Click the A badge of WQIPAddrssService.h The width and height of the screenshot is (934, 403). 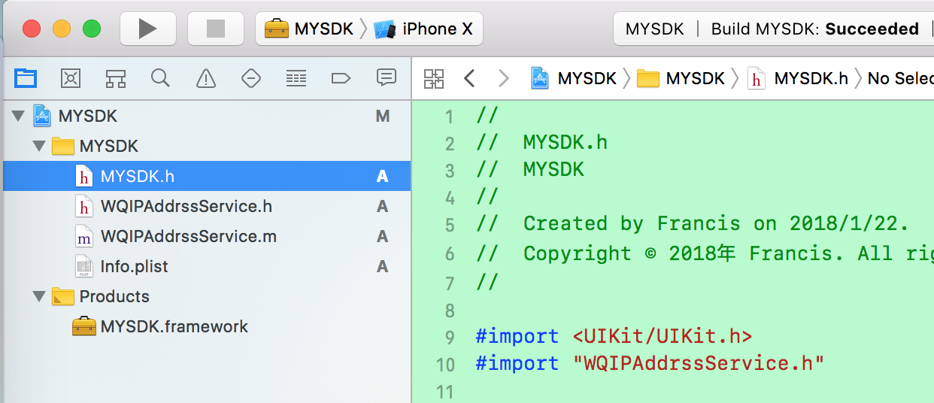(x=383, y=206)
